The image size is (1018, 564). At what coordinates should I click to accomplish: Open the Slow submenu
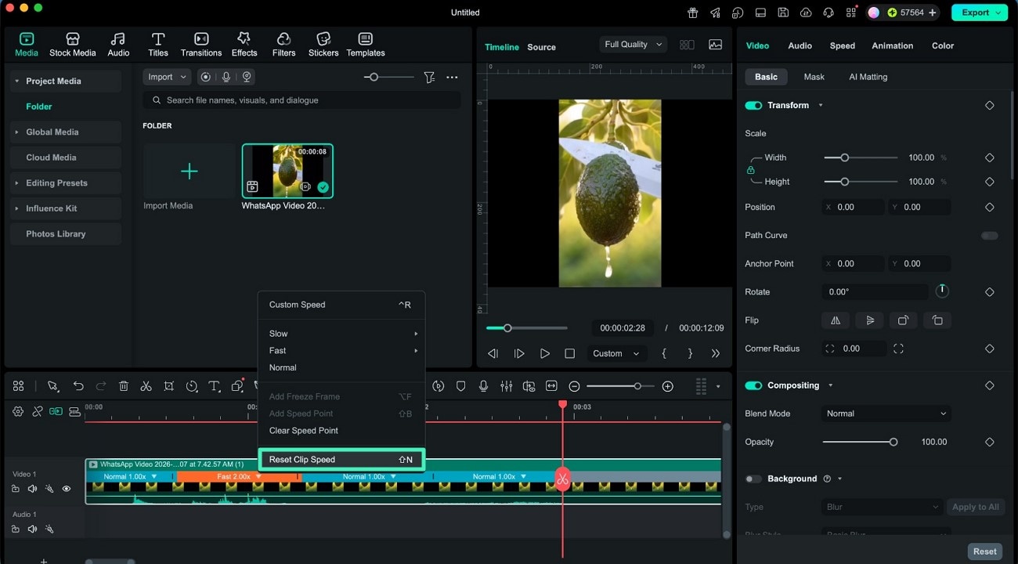coord(341,334)
